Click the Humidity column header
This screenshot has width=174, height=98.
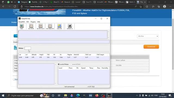pos(105,68)
